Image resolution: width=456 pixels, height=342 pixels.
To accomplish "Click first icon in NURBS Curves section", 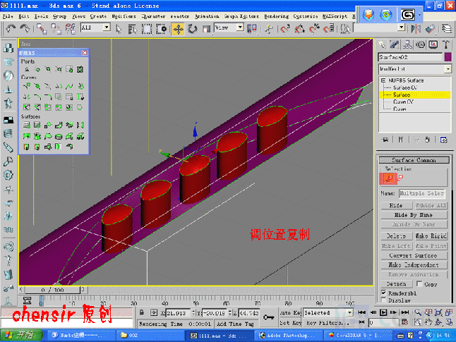I will click(x=26, y=86).
